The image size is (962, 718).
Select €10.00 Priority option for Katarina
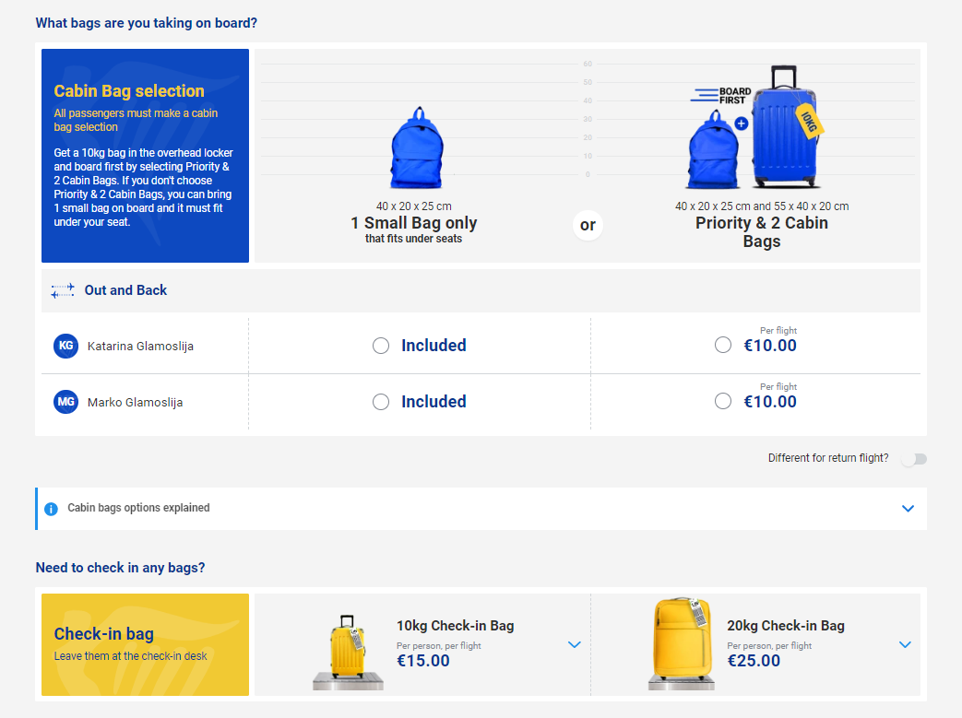click(x=723, y=345)
